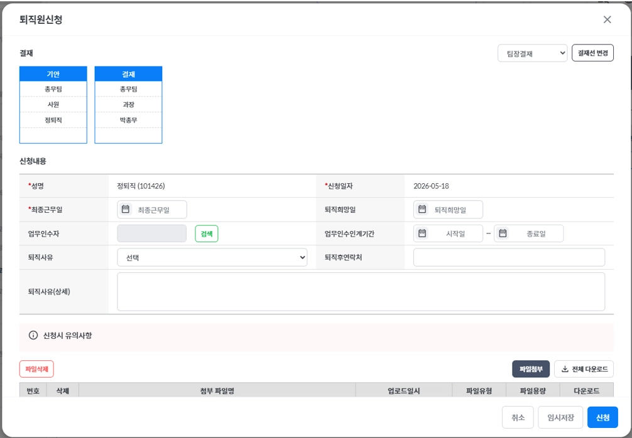Click the 신청시 유의사항 notice text
Screen dimensions: 632x438
coord(68,335)
